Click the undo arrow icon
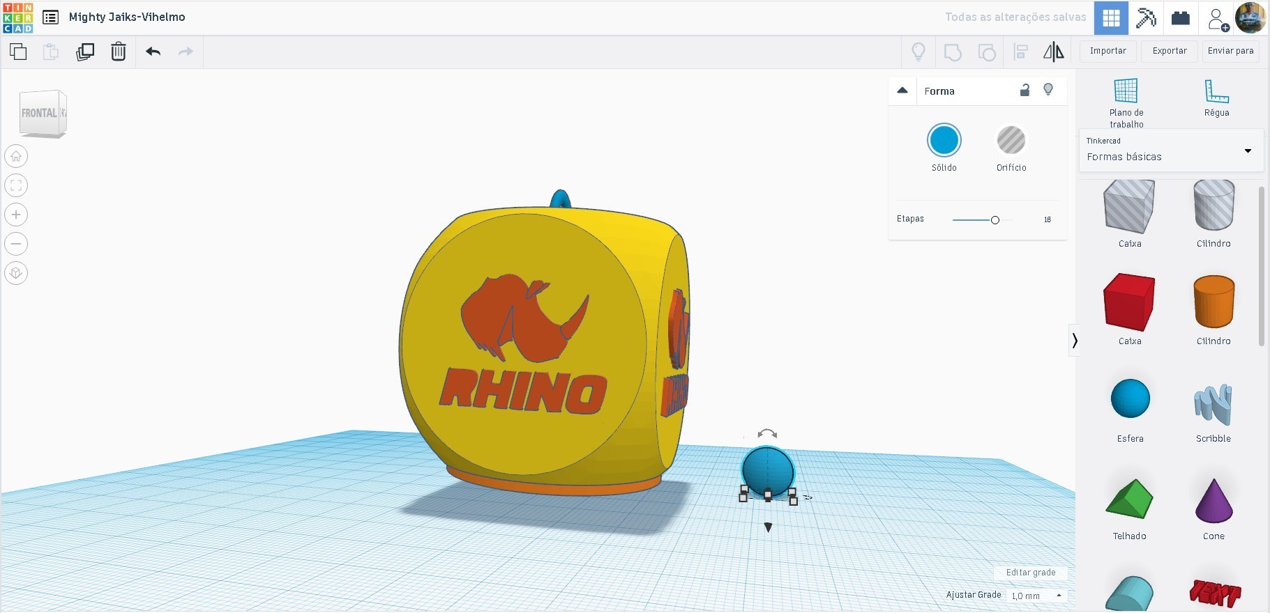Viewport: 1270px width, 613px height. click(153, 52)
